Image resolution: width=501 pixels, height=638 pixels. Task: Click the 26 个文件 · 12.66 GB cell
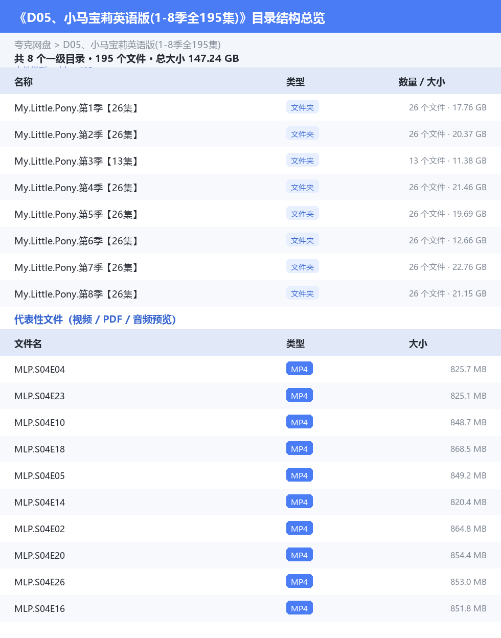coord(448,240)
